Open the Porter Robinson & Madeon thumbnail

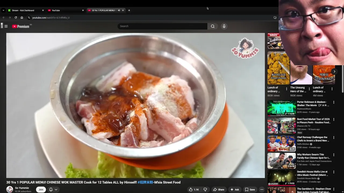tap(281, 108)
